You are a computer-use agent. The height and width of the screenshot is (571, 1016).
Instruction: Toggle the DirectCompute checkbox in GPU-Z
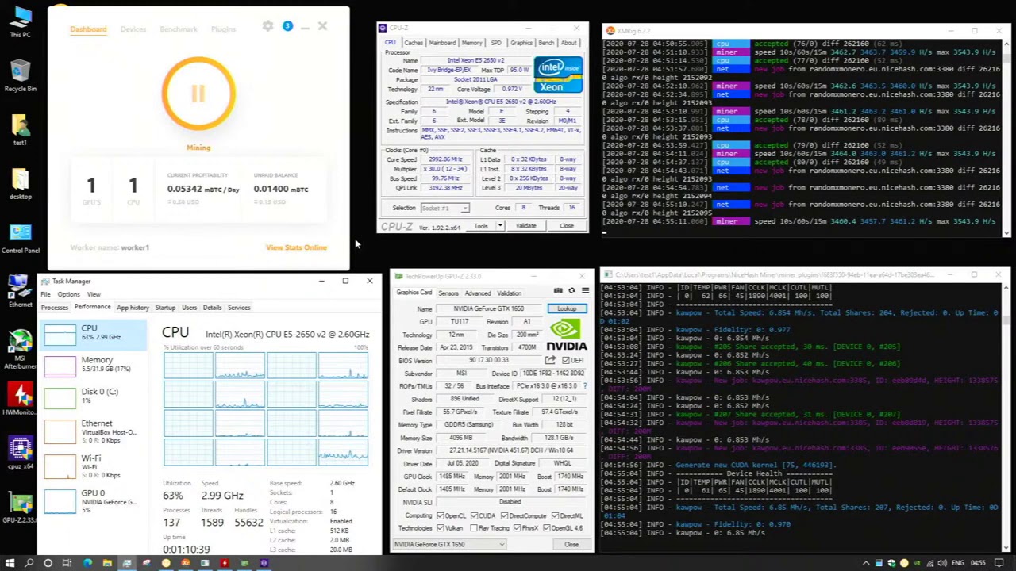(504, 515)
